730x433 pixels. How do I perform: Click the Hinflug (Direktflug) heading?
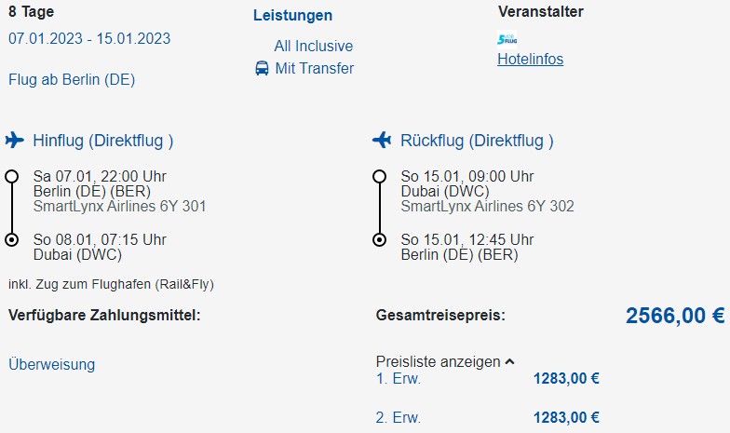tap(102, 141)
